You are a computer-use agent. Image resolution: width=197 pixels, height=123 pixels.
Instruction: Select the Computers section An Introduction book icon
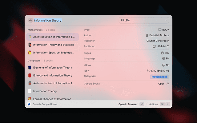[30, 83]
